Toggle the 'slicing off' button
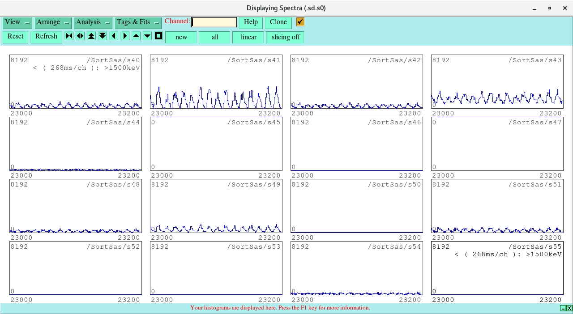This screenshot has height=314, width=573. click(285, 37)
